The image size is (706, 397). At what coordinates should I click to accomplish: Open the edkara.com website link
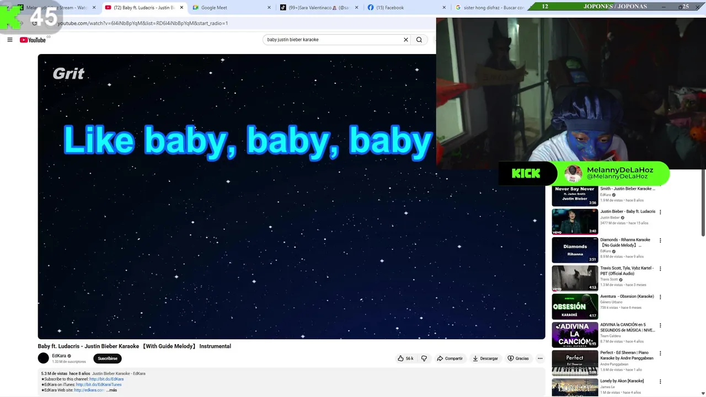(89, 390)
